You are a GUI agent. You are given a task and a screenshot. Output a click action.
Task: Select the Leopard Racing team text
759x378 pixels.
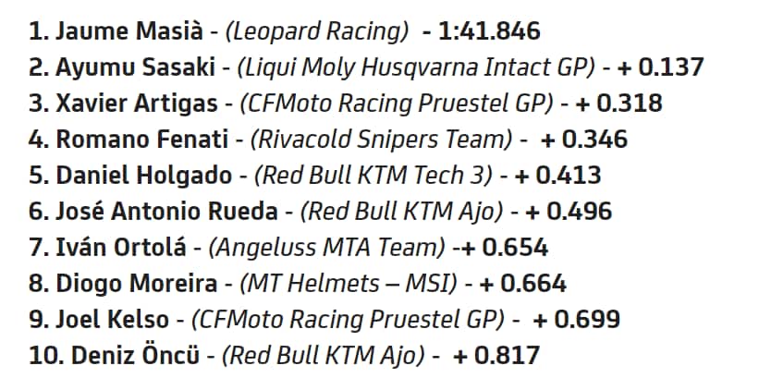[x=316, y=31]
